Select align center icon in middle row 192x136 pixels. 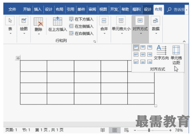(x=143, y=54)
